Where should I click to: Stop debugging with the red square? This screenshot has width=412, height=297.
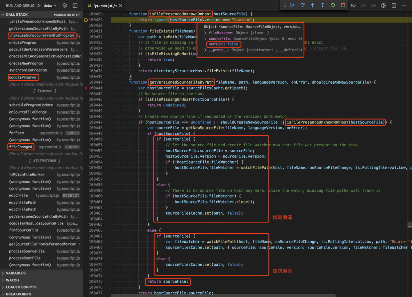click(x=343, y=5)
